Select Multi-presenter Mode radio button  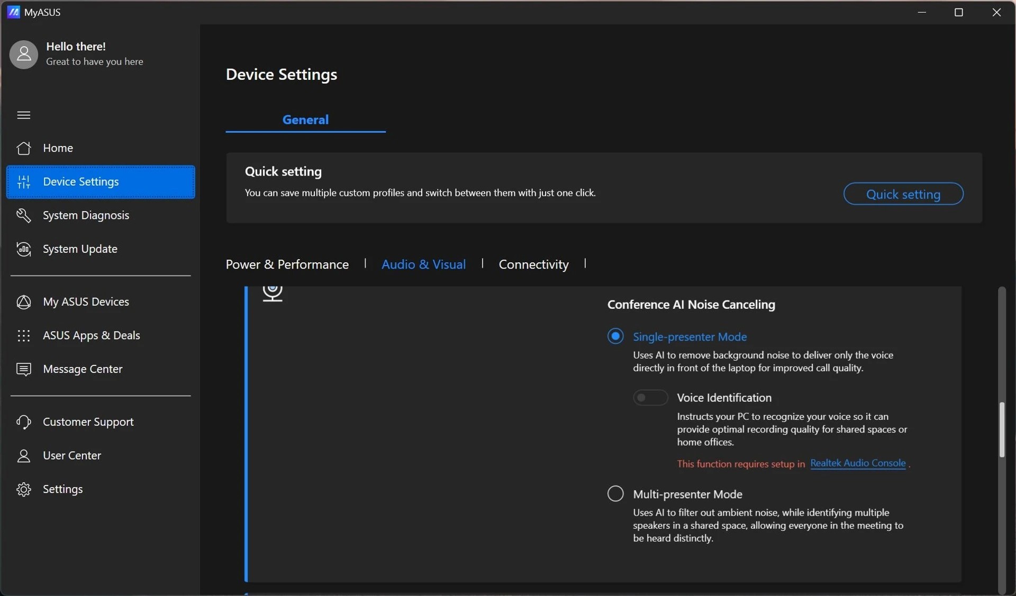[x=615, y=494]
